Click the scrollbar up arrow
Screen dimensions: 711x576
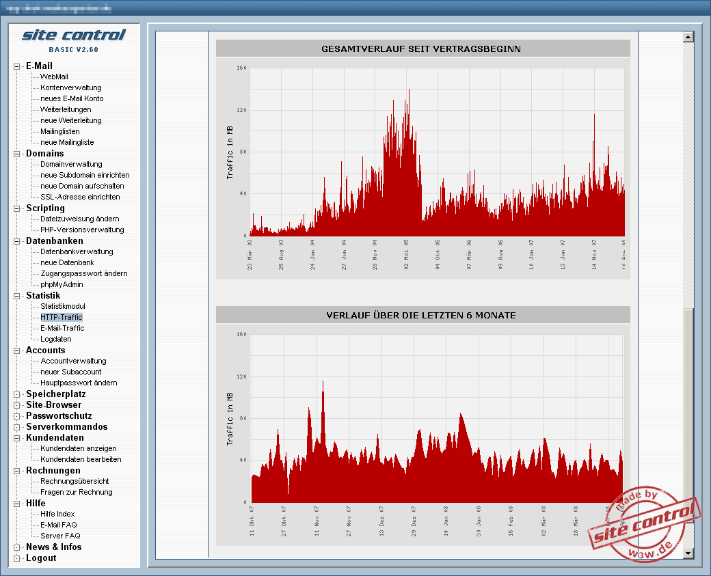pyautogui.click(x=688, y=37)
